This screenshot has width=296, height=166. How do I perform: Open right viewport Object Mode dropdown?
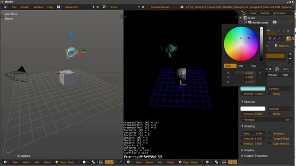(190, 162)
